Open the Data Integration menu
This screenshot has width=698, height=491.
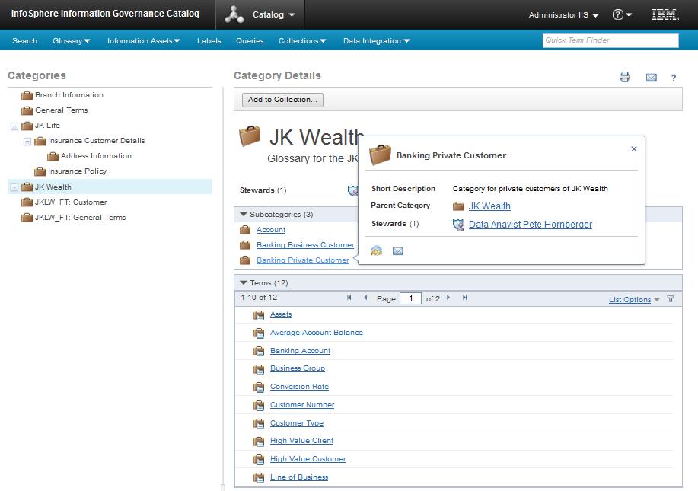(x=376, y=40)
